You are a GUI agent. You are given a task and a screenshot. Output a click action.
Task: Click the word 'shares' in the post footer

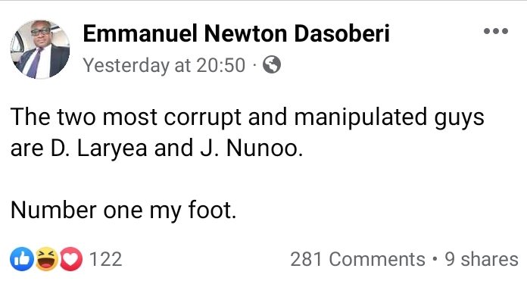tap(489, 260)
